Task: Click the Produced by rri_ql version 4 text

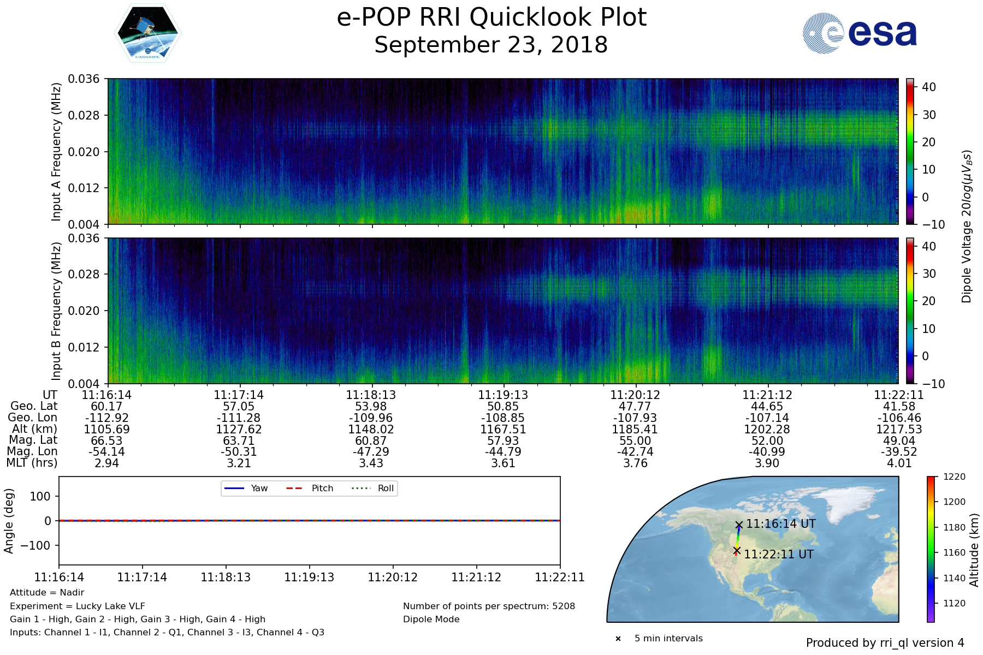Action: tap(885, 643)
